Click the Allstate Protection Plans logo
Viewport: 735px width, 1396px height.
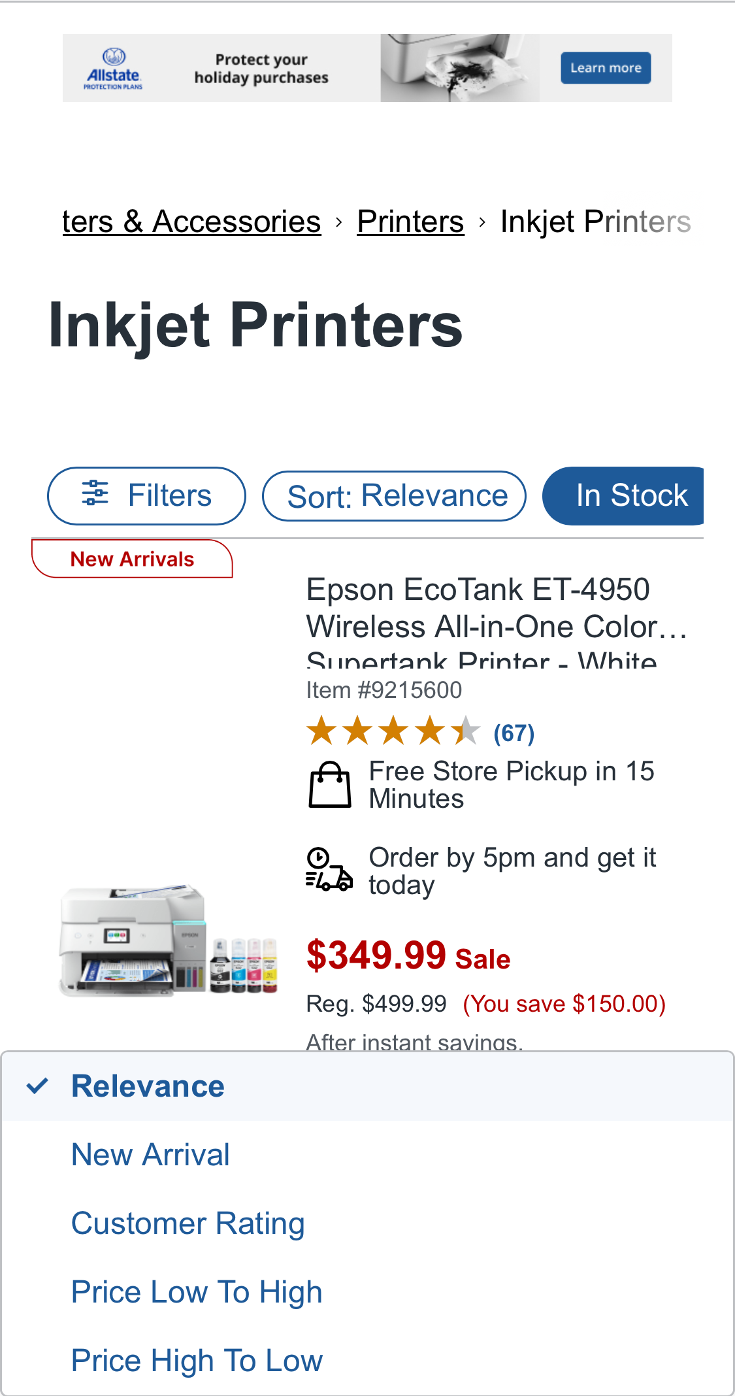[114, 69]
